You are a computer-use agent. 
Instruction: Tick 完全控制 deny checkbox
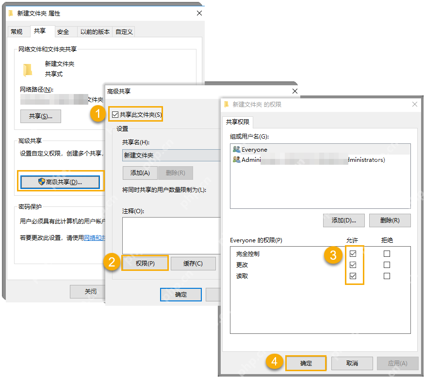pos(387,253)
